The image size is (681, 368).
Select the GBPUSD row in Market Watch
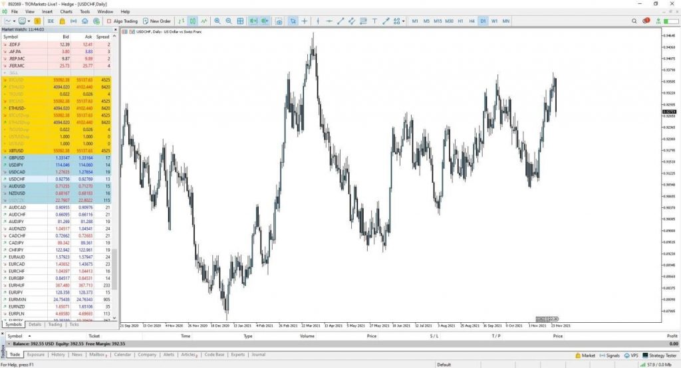coord(57,158)
